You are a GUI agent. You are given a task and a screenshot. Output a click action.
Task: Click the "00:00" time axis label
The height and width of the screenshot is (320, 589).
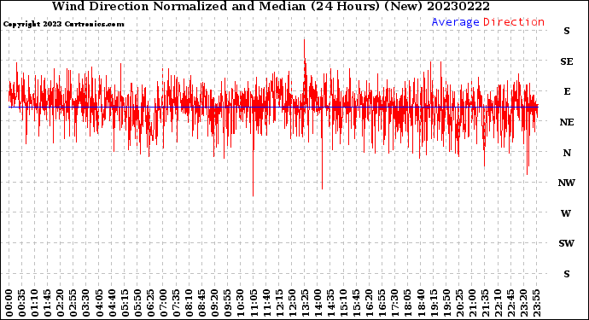pyautogui.click(x=9, y=303)
